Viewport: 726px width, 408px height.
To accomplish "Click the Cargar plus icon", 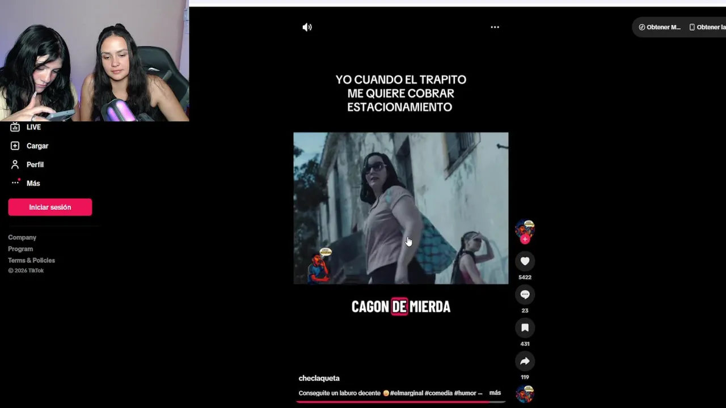I will 15,146.
